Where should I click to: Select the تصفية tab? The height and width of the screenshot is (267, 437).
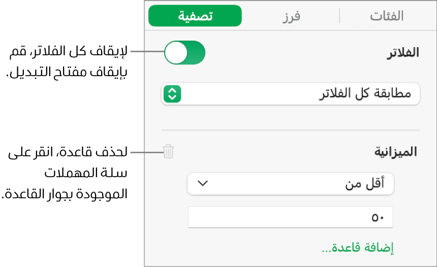point(195,16)
